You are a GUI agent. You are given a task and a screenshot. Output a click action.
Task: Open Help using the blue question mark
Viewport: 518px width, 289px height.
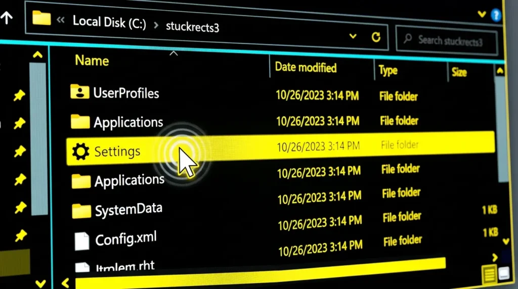496,15
